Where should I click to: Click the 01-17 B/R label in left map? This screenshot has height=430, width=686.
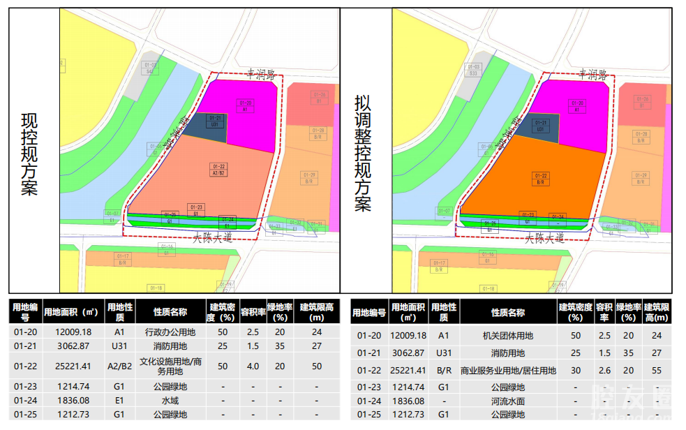(x=124, y=260)
